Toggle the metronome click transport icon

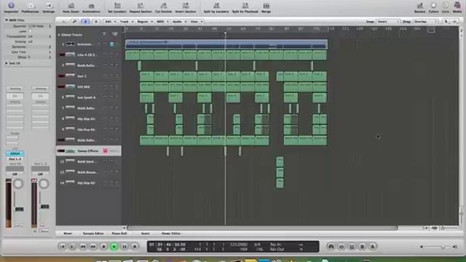pyautogui.click(x=373, y=247)
